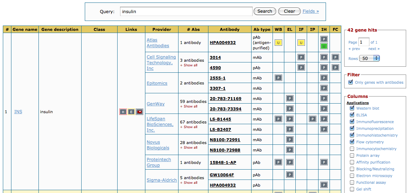
Task: Open the Rows per page dropdown
Action: pyautogui.click(x=369, y=58)
